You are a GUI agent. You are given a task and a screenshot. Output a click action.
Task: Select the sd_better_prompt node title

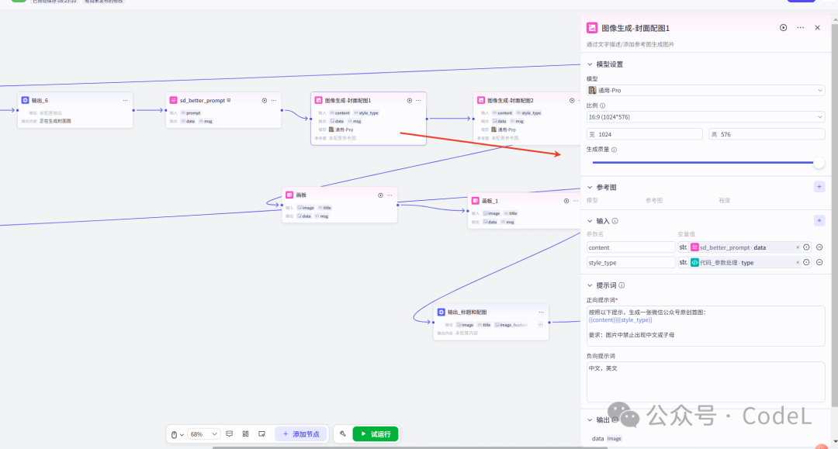click(x=202, y=100)
